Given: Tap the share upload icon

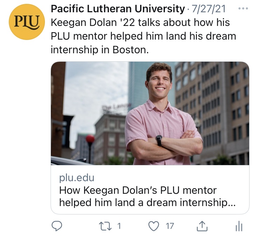Looking at the screenshot, I should coord(202,226).
